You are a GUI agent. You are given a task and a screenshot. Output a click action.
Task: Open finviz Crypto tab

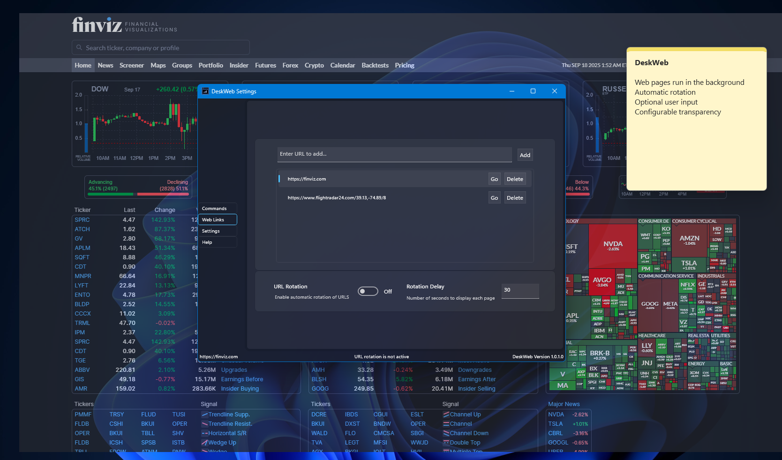point(314,66)
